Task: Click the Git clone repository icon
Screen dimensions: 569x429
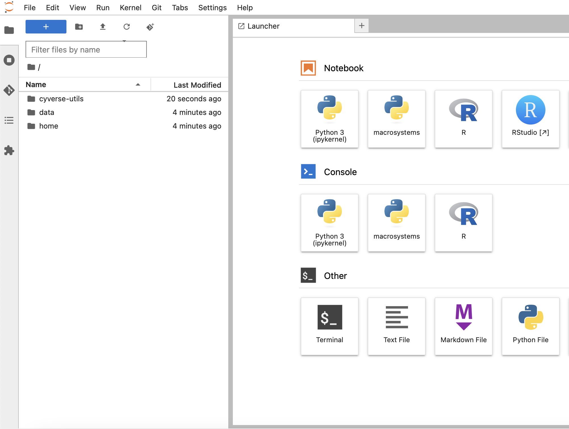Action: [x=150, y=27]
